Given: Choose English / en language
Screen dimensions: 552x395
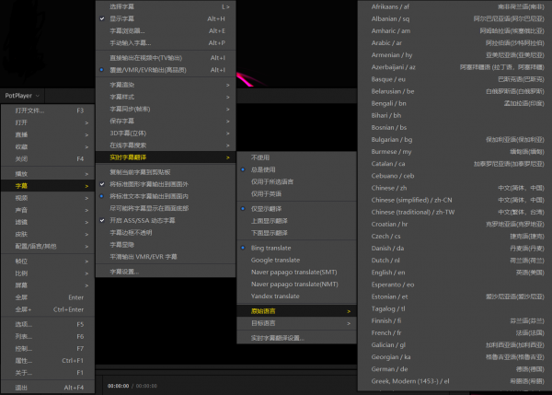Looking at the screenshot, I should point(454,273).
